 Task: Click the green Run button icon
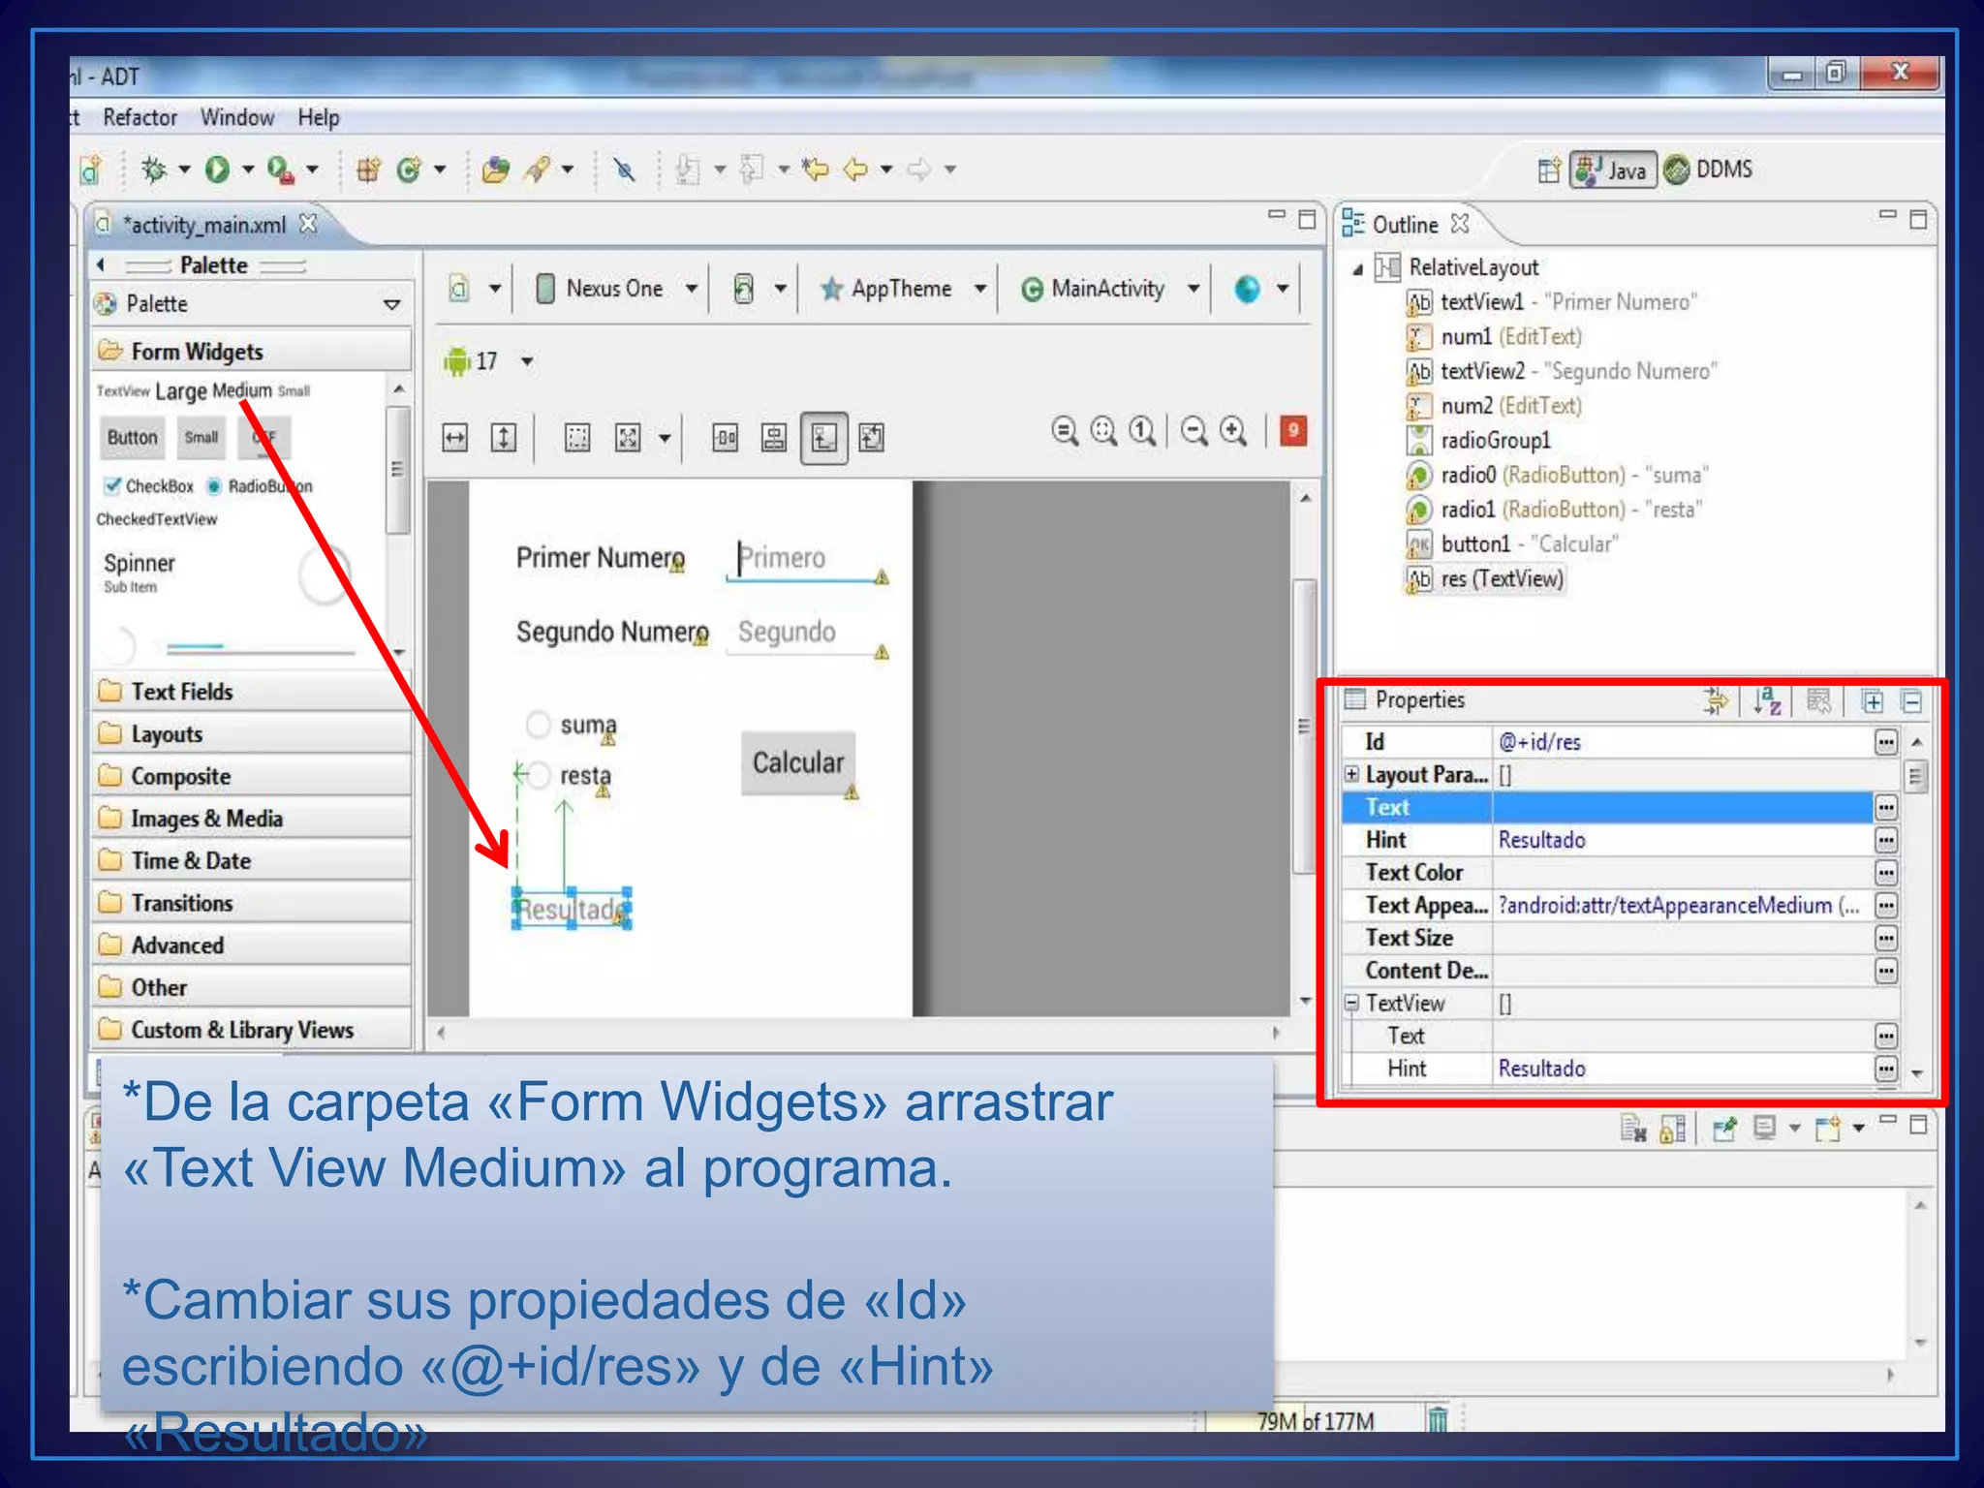tap(217, 170)
